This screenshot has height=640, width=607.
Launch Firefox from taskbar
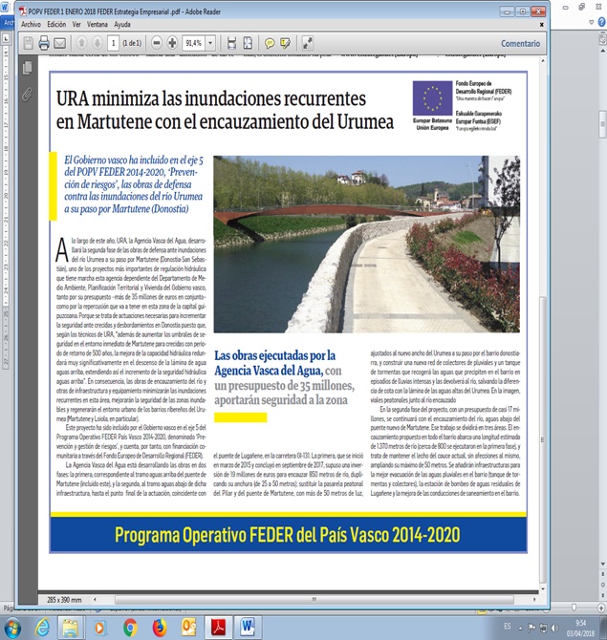(160, 628)
